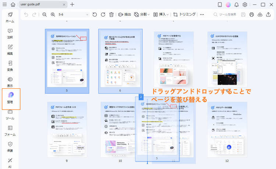Click the share export icon

click(x=268, y=15)
